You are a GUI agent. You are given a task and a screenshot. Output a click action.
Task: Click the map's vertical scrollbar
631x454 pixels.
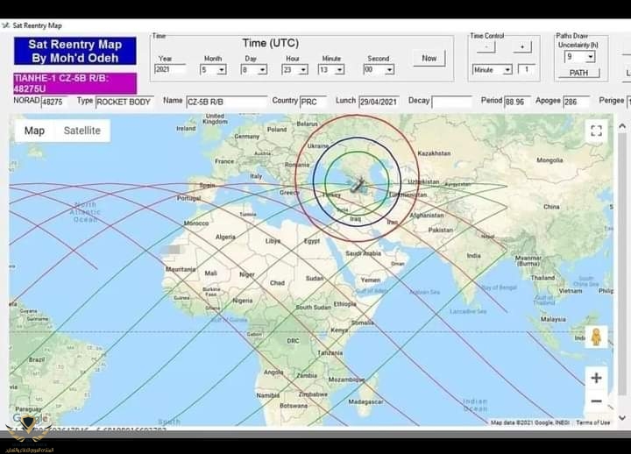(x=622, y=263)
